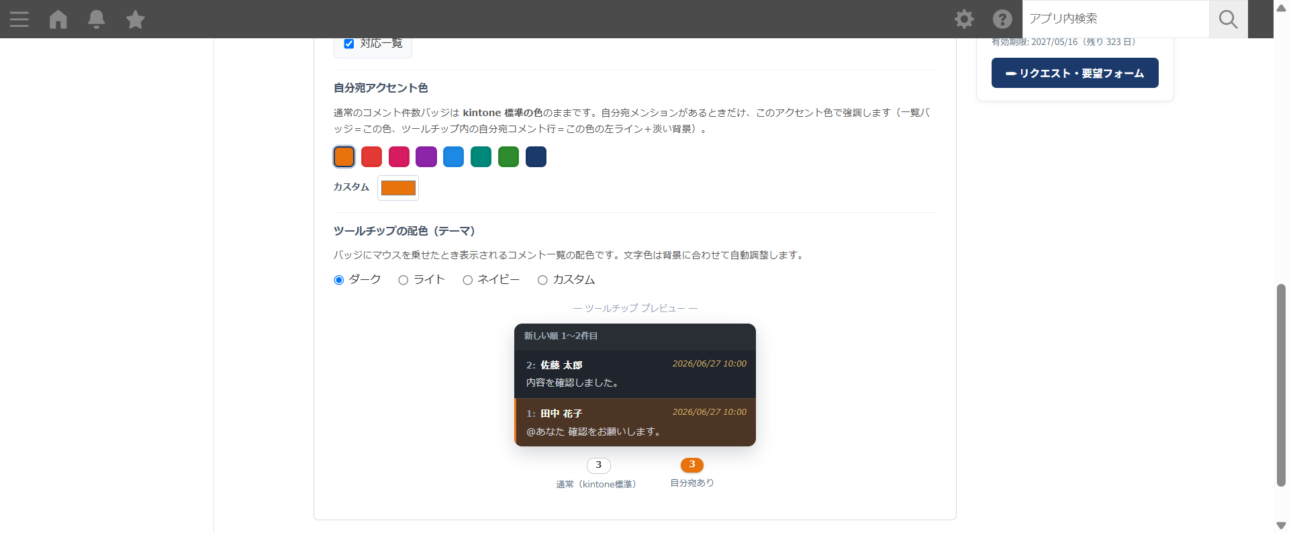
Task: Uncheck the 対応一覧 checkbox
Action: pos(349,44)
